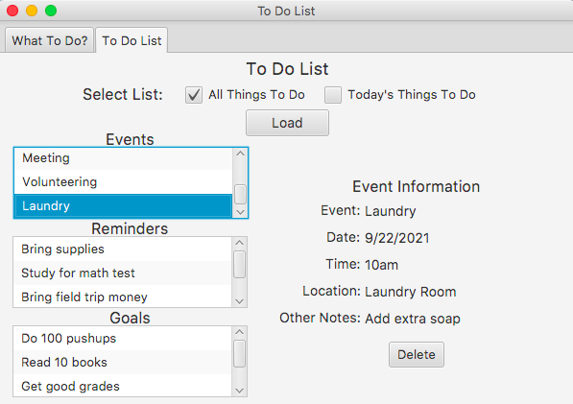Click the Goals list scrollbar thumb
573x404 pixels.
coord(239,353)
